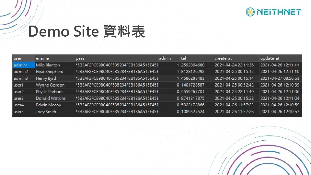Click create_at '2021-04-25 00:52:42'
This screenshot has width=311, height=175.
(234, 85)
